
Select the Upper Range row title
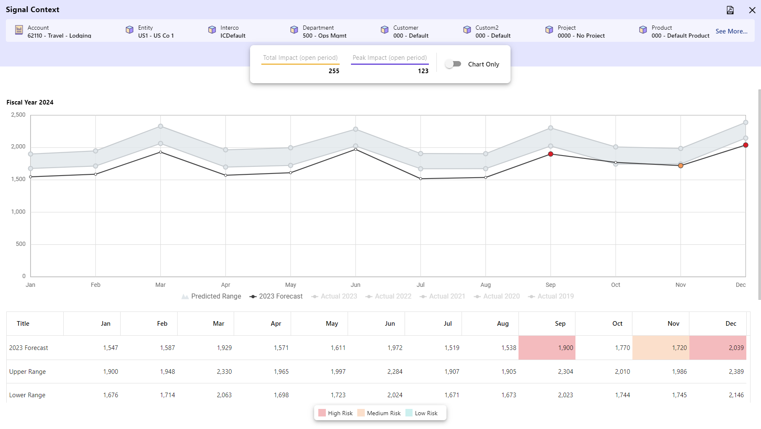[28, 372]
